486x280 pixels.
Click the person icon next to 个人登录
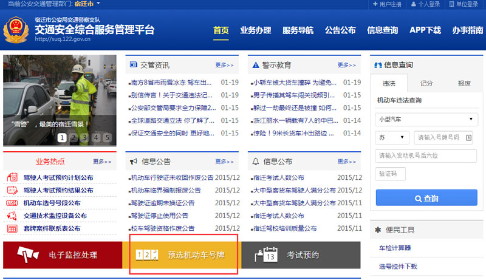point(414,4)
